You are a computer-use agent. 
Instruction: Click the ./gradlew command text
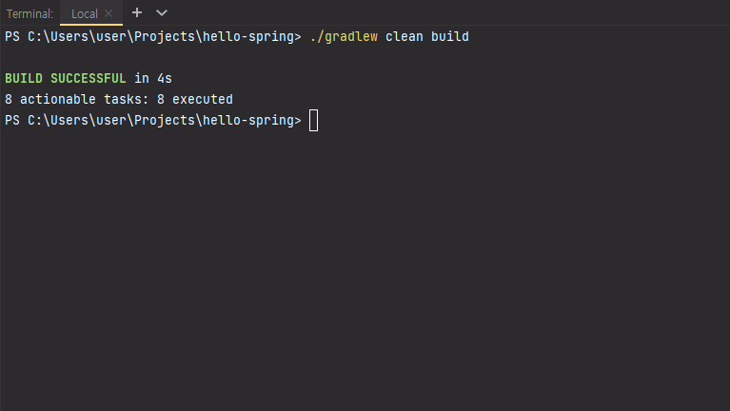(344, 36)
